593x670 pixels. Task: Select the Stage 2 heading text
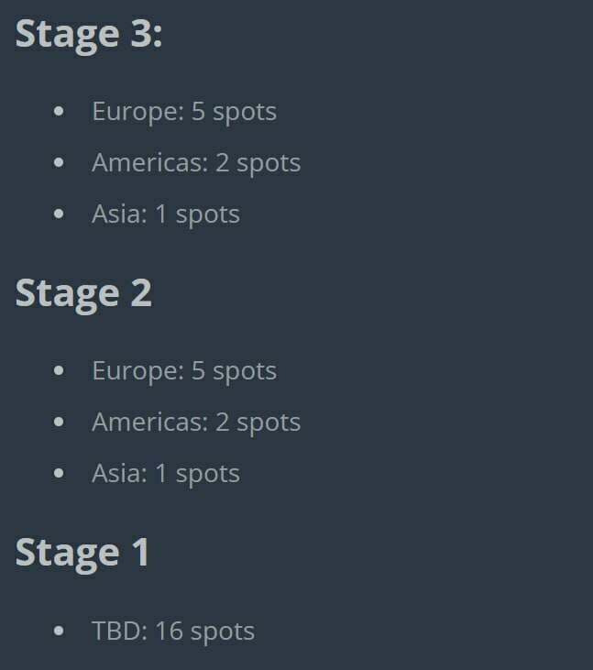point(83,293)
